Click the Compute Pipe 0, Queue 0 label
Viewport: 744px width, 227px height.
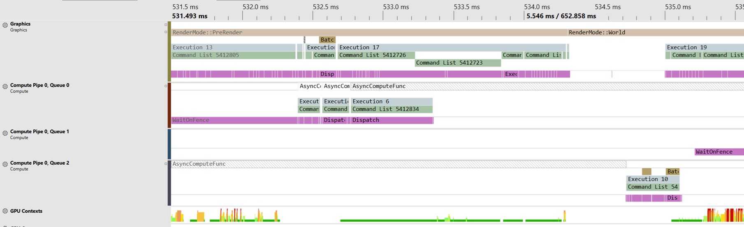[x=39, y=85]
